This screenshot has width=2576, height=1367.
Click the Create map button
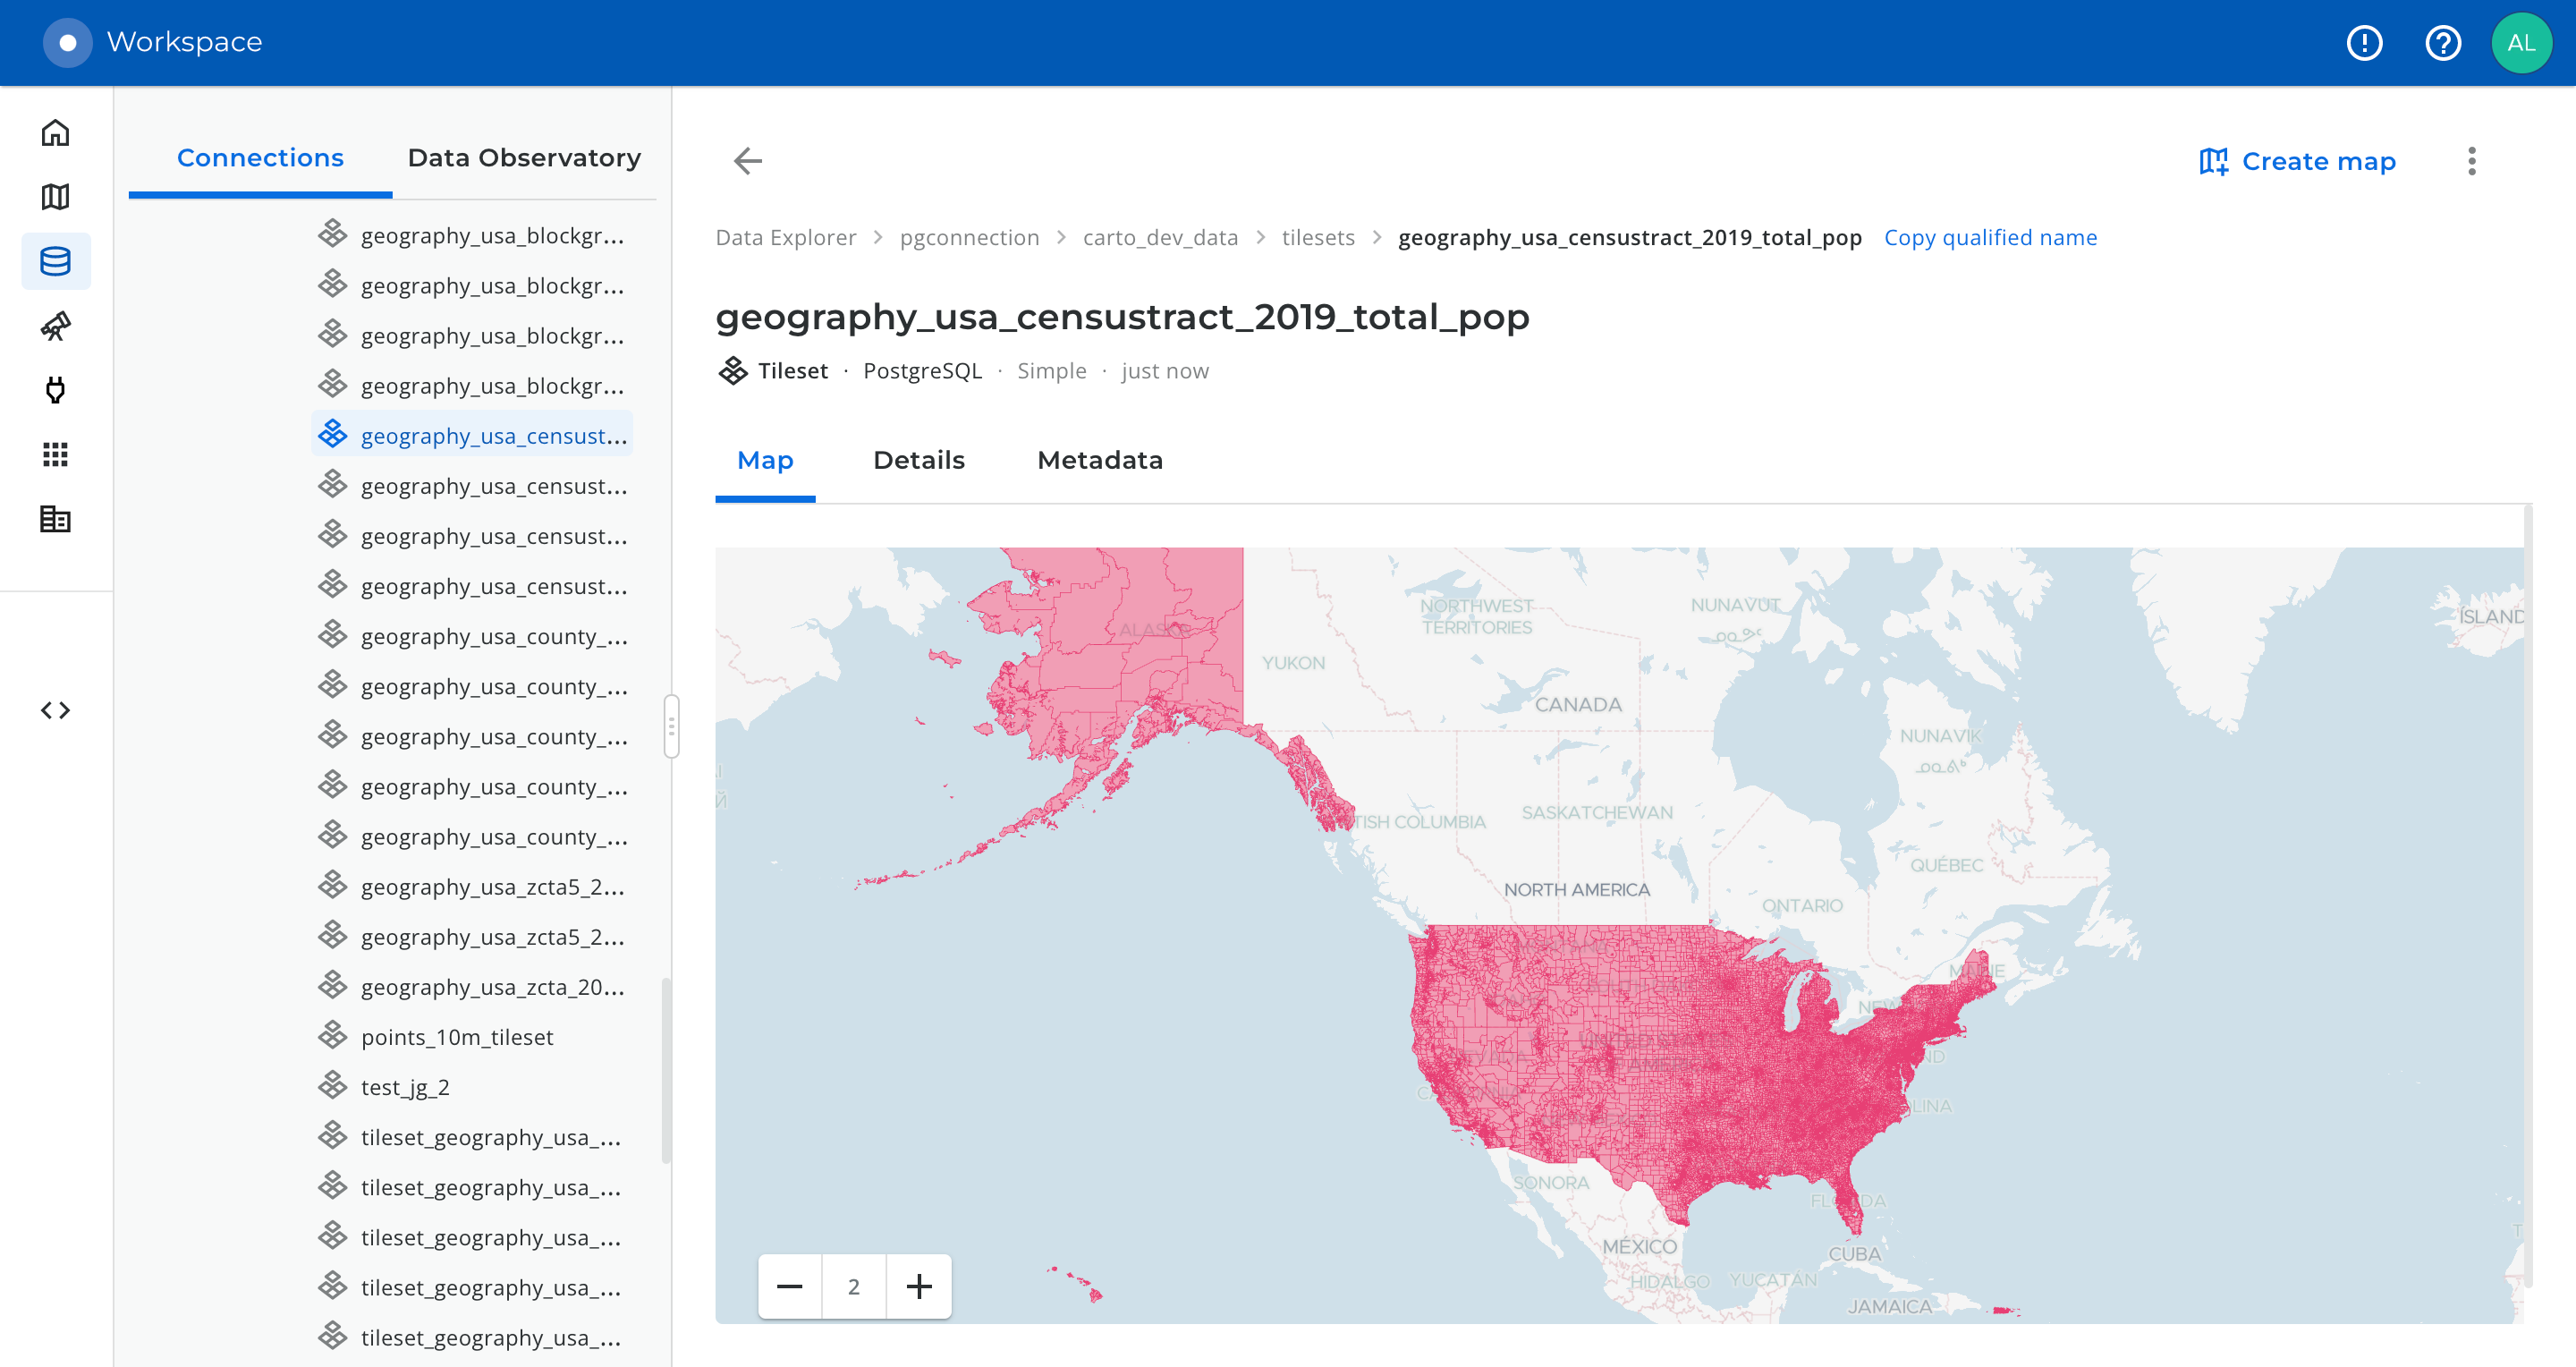pos(2297,161)
